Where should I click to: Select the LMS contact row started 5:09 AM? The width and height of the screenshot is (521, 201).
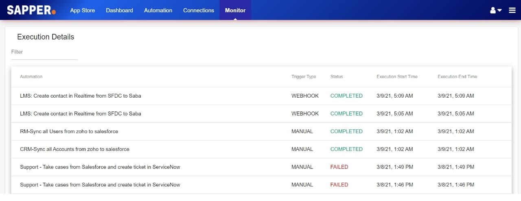click(261, 96)
